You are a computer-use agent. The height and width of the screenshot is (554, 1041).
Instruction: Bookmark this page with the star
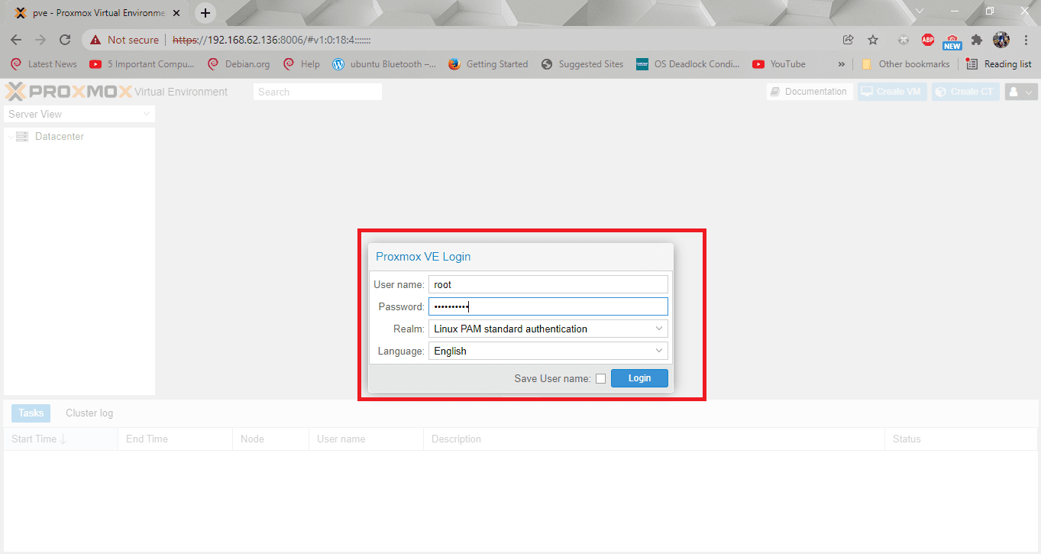[873, 40]
